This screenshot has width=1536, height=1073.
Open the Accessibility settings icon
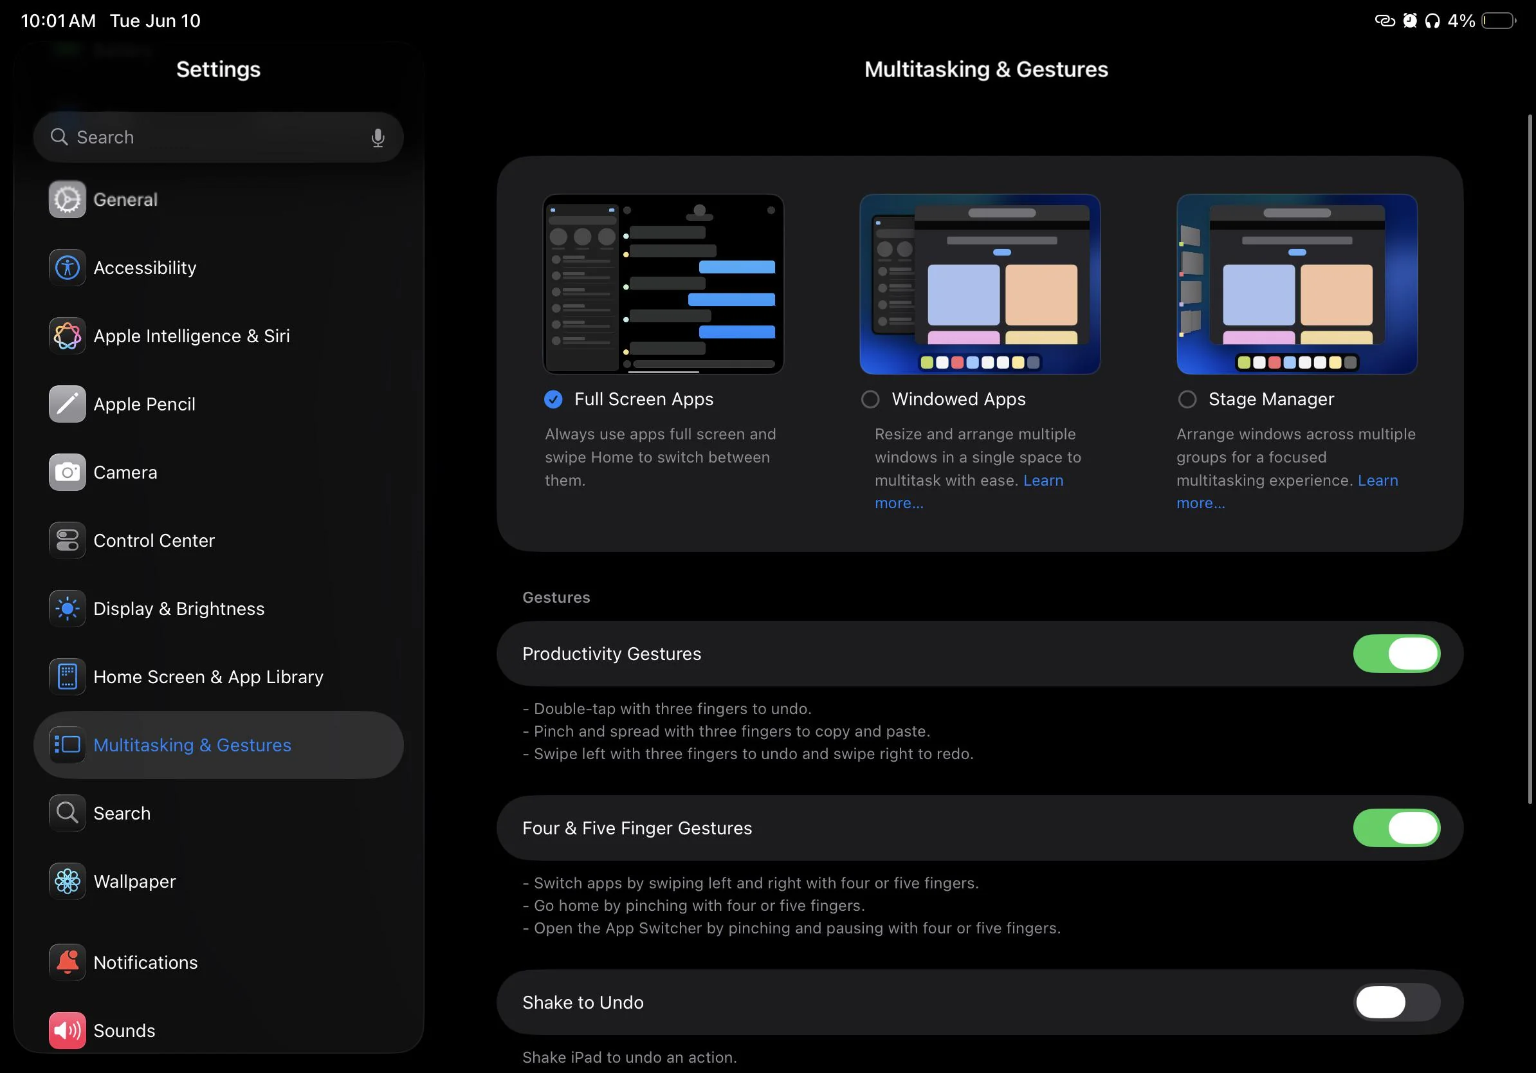tap(67, 267)
